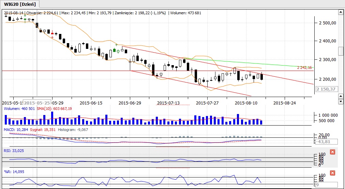
Task: Click the SMA[10]: 603 667,19 label
Action: click(x=54, y=109)
